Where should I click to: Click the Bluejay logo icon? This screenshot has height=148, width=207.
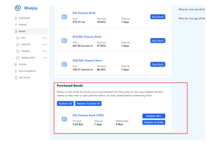[x=17, y=8]
